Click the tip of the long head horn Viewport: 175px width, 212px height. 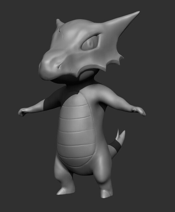137,13
